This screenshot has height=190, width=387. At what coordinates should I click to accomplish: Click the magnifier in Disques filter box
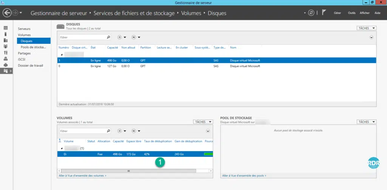click(108, 37)
